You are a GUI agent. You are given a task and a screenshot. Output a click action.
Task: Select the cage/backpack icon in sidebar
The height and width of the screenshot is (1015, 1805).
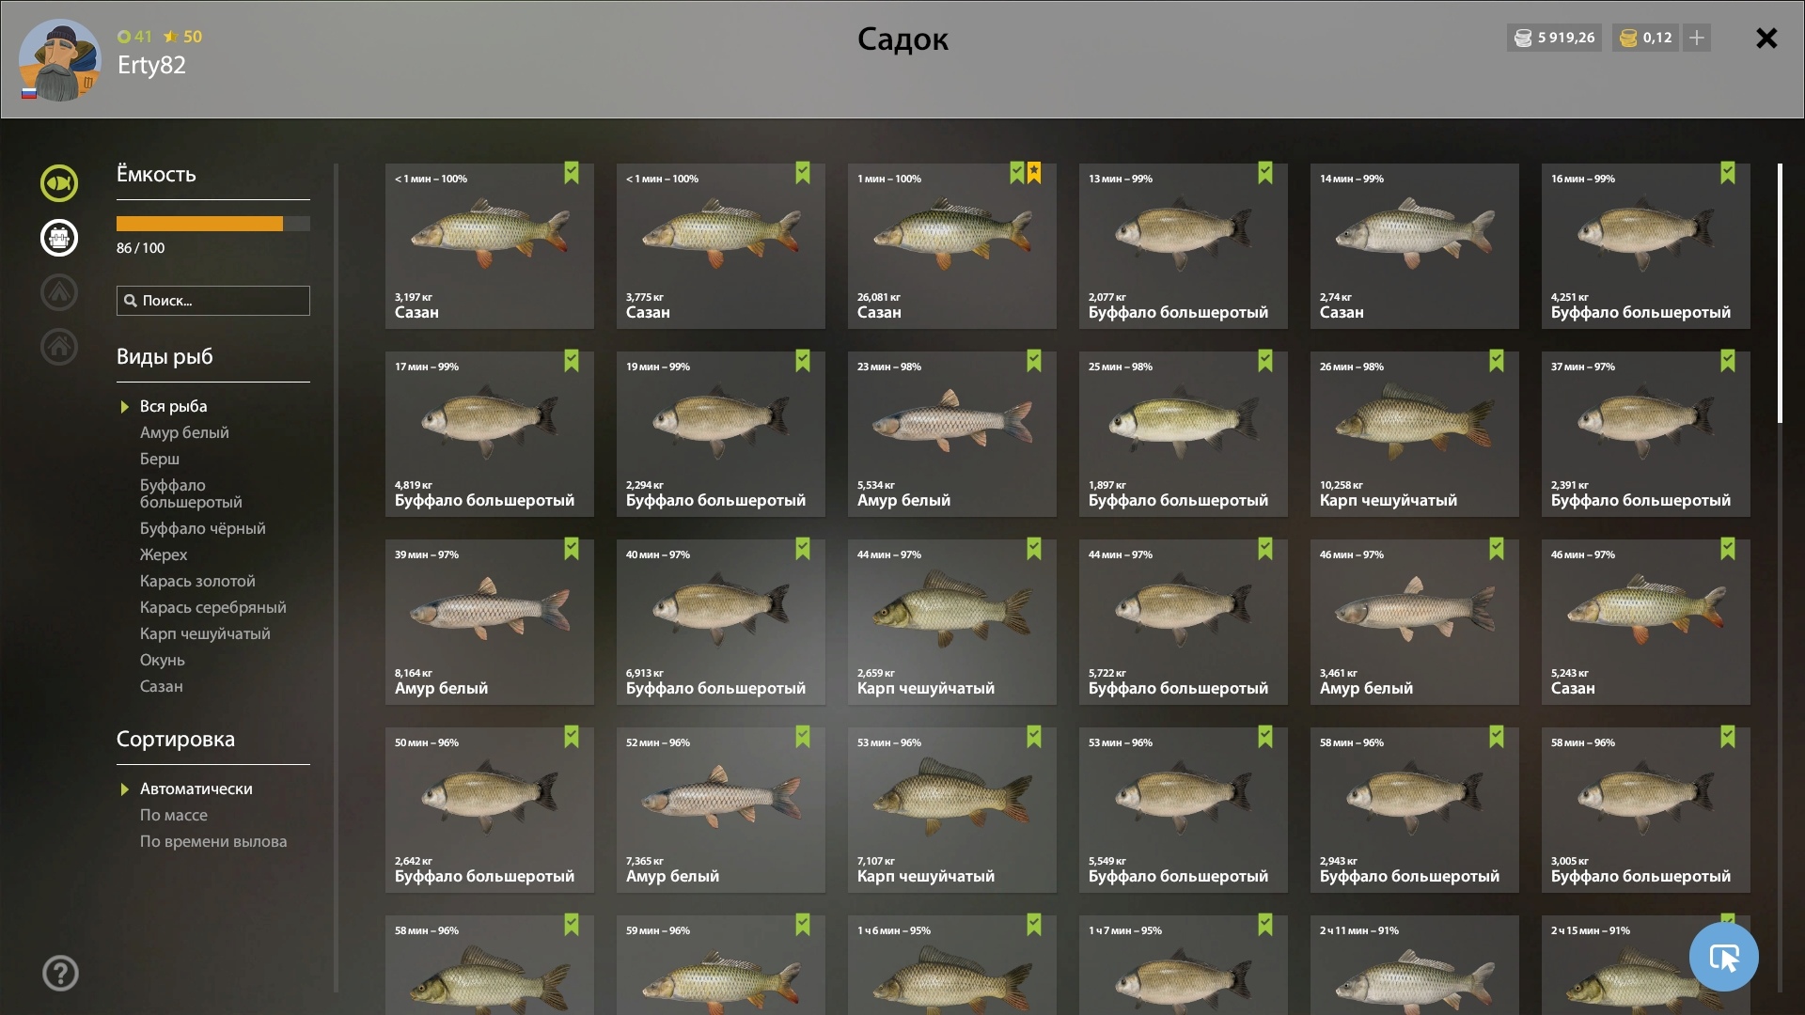58,238
